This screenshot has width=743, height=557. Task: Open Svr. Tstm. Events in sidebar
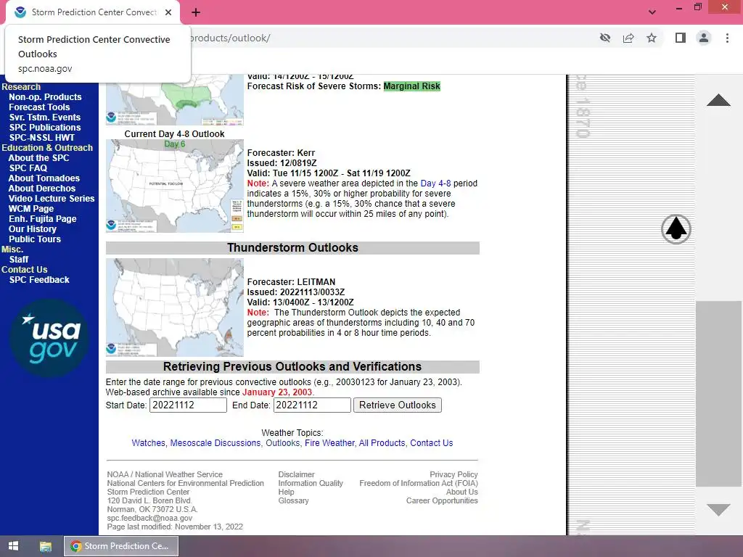44,117
